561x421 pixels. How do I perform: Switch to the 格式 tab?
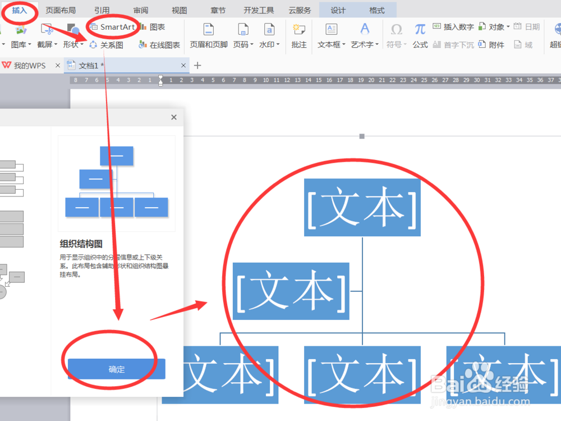tap(377, 10)
